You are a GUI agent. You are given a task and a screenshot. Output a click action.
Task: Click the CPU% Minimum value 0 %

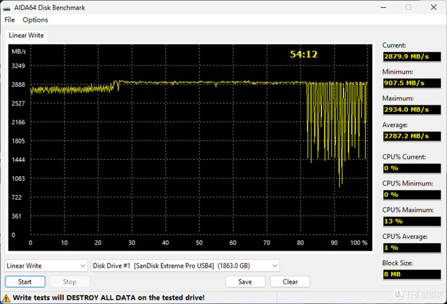coord(412,194)
